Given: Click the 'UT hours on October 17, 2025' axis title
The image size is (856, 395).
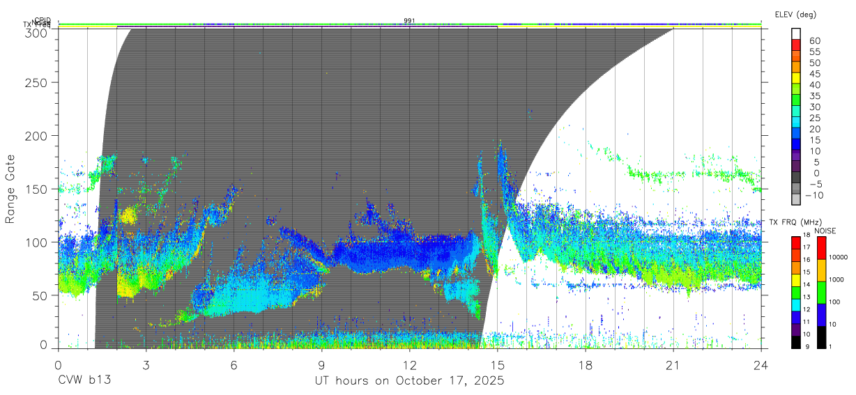Looking at the screenshot, I should (409, 380).
